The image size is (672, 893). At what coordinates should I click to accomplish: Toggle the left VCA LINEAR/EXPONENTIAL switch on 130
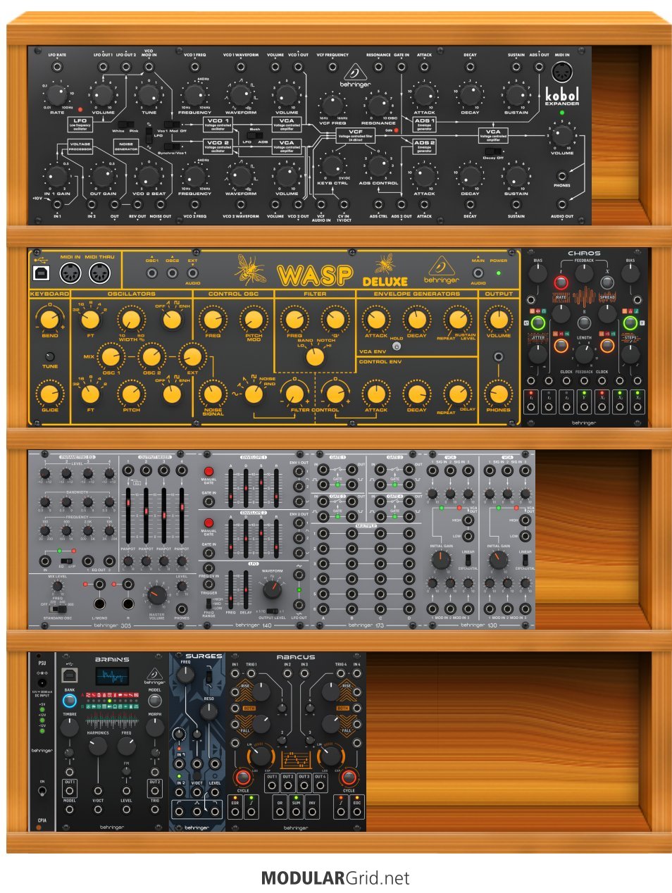point(468,560)
